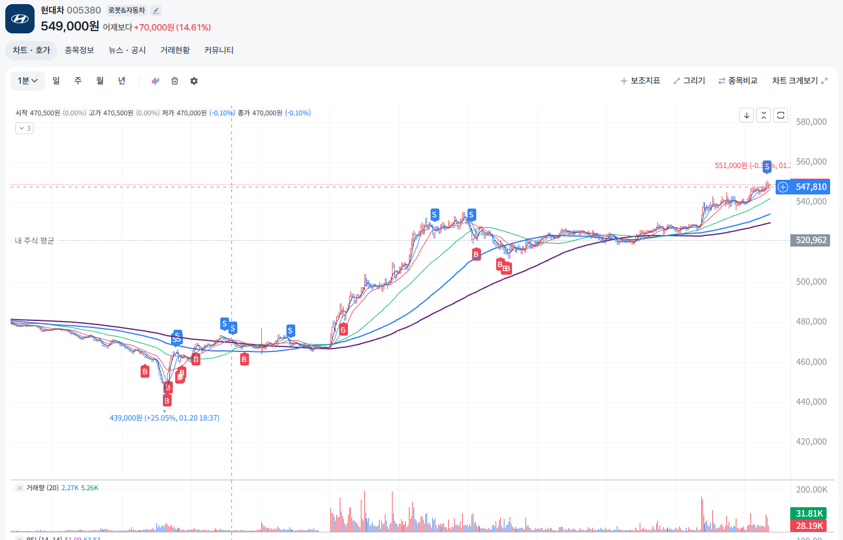Remove the 거래량 (20) indicator with its X
The height and width of the screenshot is (540, 843).
19,488
